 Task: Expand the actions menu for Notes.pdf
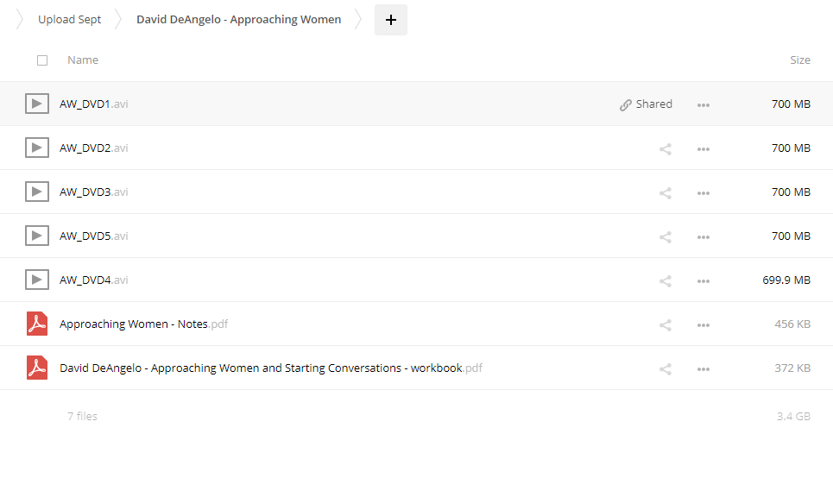click(x=704, y=325)
